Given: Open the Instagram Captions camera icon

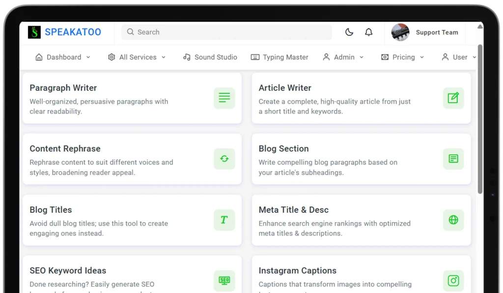Looking at the screenshot, I should pyautogui.click(x=453, y=281).
